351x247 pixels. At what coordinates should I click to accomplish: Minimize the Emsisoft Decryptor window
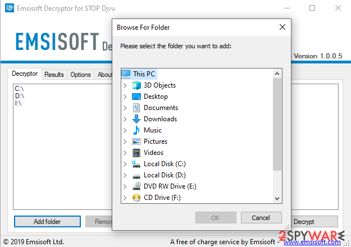coord(287,8)
